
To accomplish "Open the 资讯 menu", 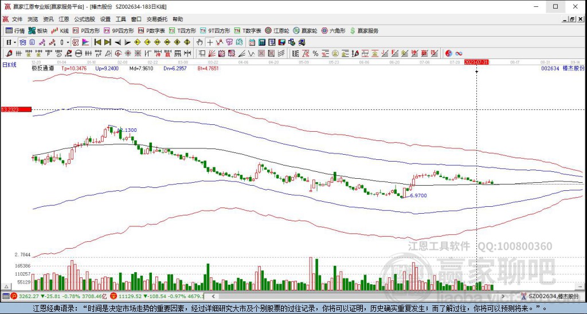I will 48,19.
